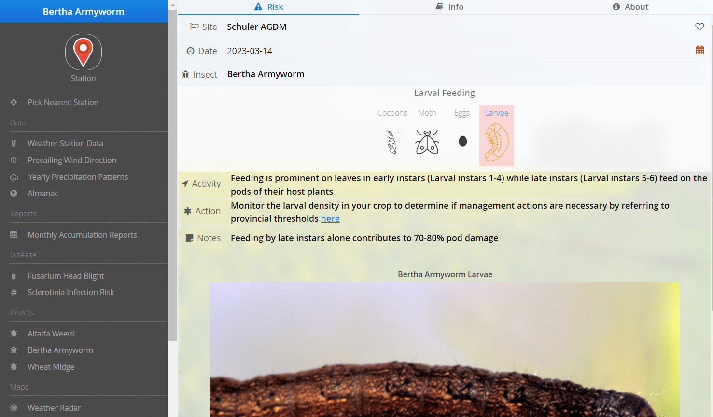713x417 pixels.
Task: Open Pick Nearest Station
Action: coord(63,102)
